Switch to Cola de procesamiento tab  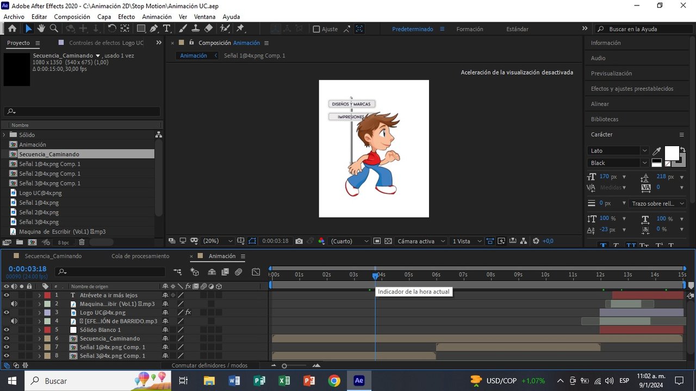tap(140, 256)
